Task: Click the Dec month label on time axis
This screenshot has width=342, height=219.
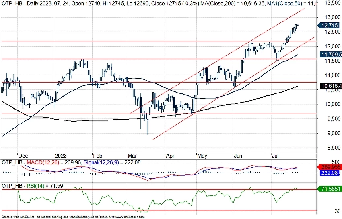Action: 23,156
